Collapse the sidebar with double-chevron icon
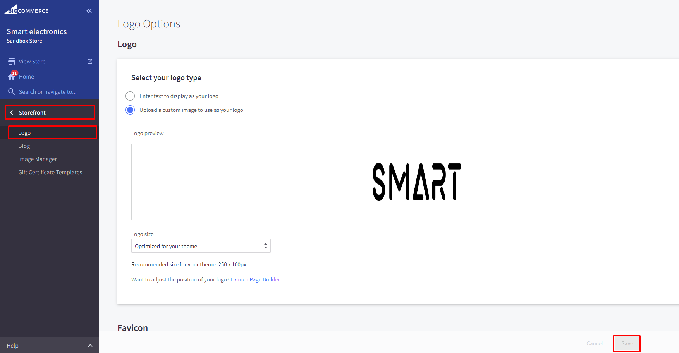The width and height of the screenshot is (679, 353). (x=89, y=11)
